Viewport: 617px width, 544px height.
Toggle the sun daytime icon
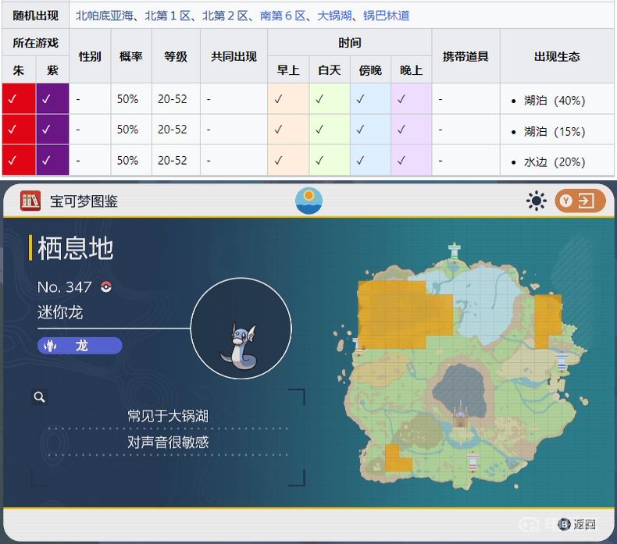click(x=537, y=201)
